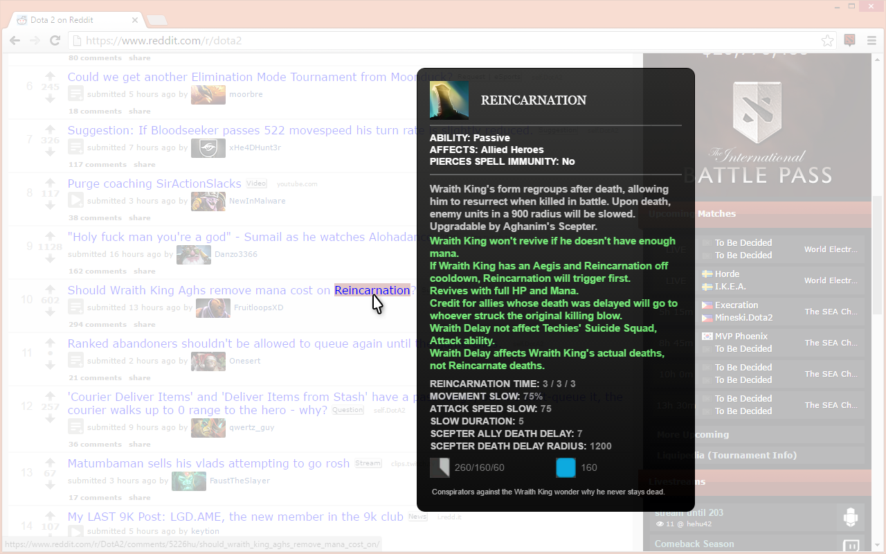Upvote the Purge coaching SirActionSlacks post
Screen dimensions: 886x554
(x=50, y=181)
